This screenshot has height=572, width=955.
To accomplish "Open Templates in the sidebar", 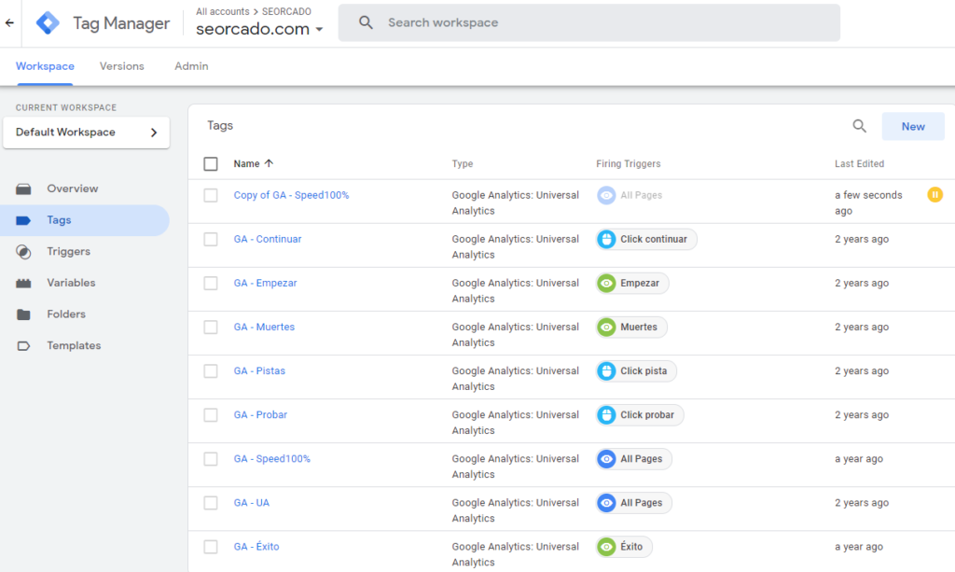I will coord(74,346).
